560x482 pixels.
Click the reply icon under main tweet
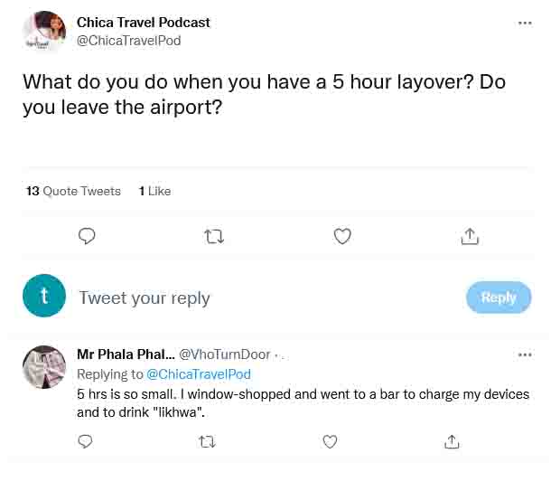pos(87,236)
